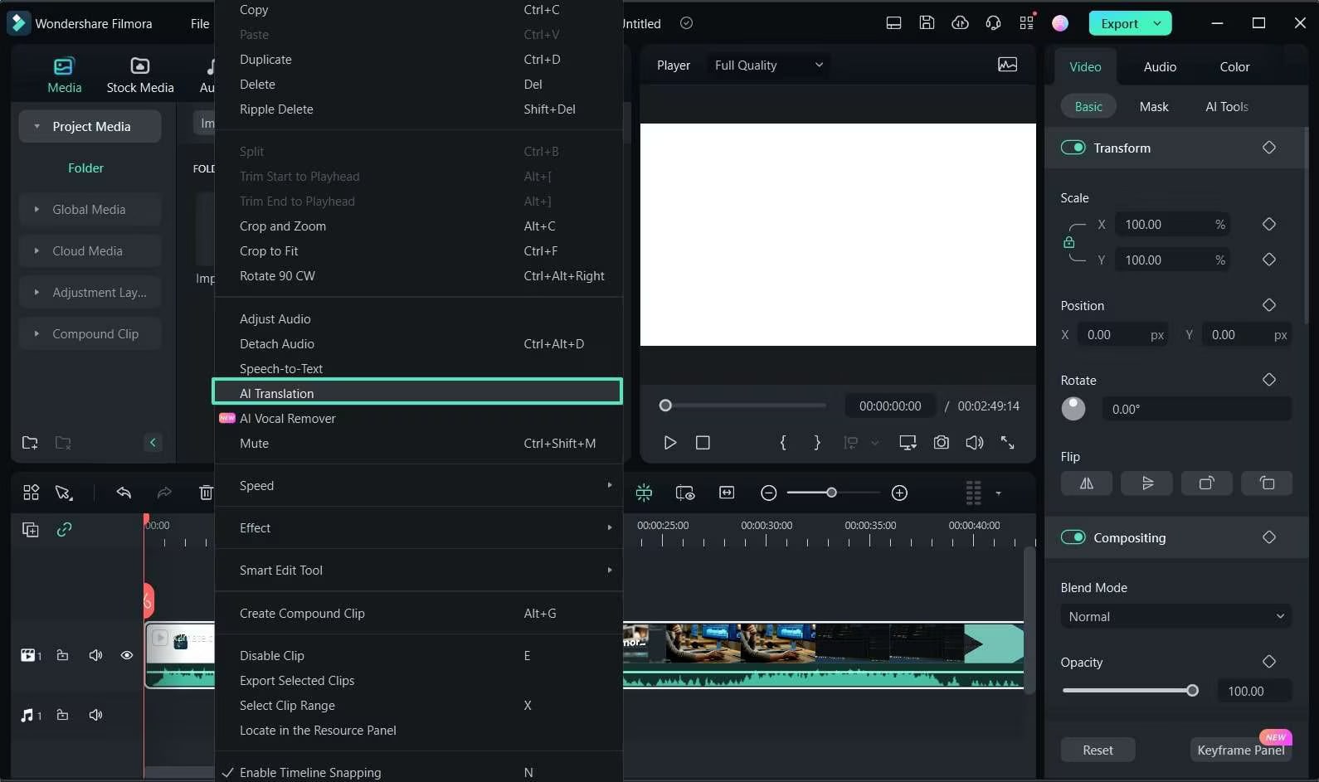
Task: Switch to the Color tab
Action: point(1234,67)
